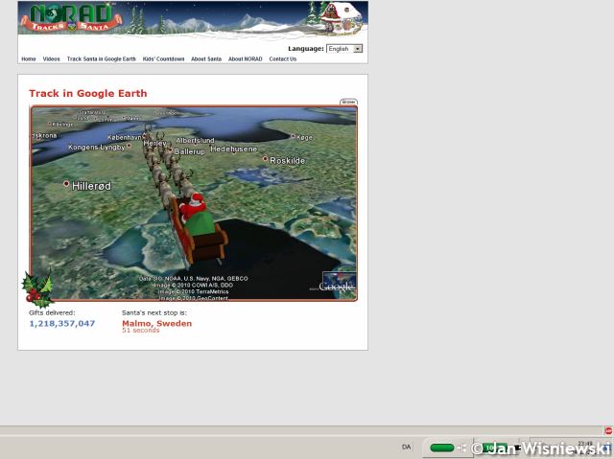
Task: Click the Track in Google Earth heading
Action: (x=88, y=94)
